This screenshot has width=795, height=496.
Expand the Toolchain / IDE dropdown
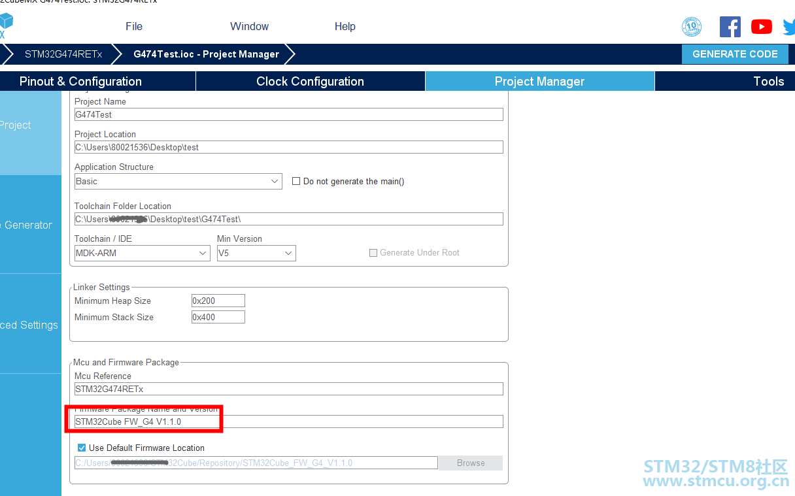142,253
